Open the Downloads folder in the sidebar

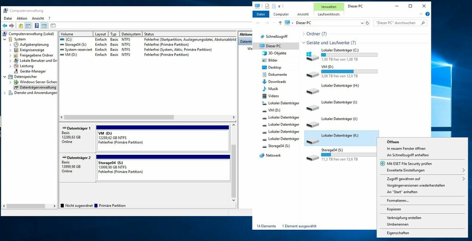277,81
